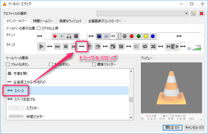The width and height of the screenshot is (208, 134).
Task: Click the Previous track icon
Action: click(x=57, y=46)
